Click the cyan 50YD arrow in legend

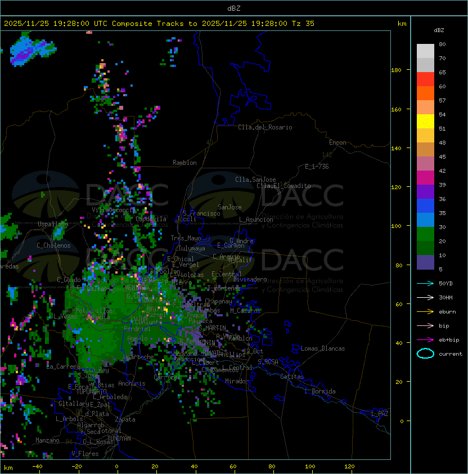click(425, 283)
